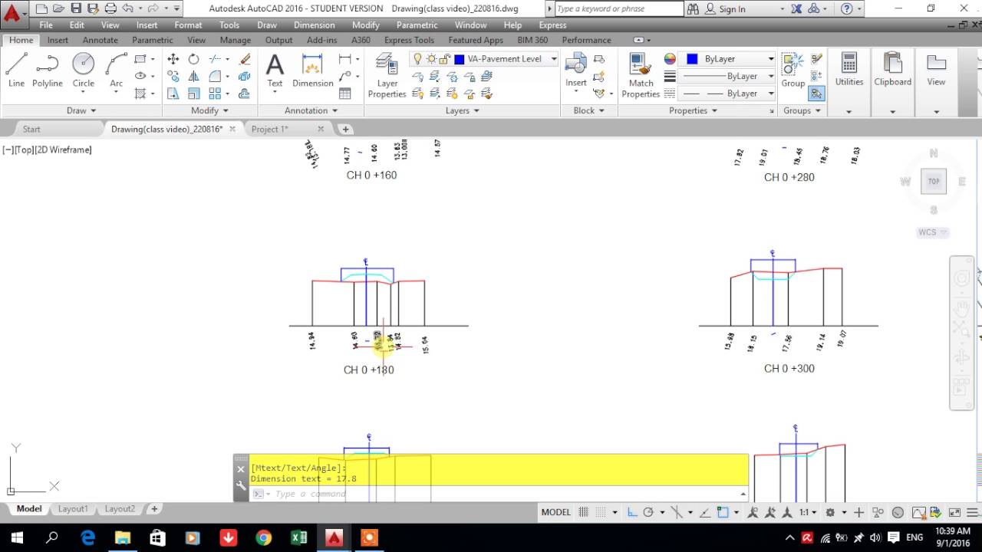Open the VA-Pavement Level layer dropdown

point(553,59)
